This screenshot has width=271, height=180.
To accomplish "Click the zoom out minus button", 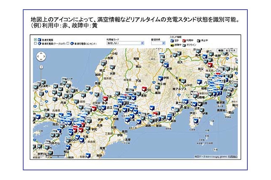I will [41, 103].
